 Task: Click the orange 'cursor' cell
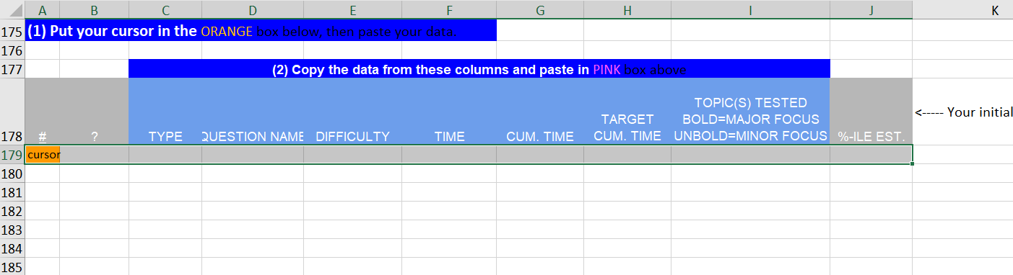(x=43, y=154)
